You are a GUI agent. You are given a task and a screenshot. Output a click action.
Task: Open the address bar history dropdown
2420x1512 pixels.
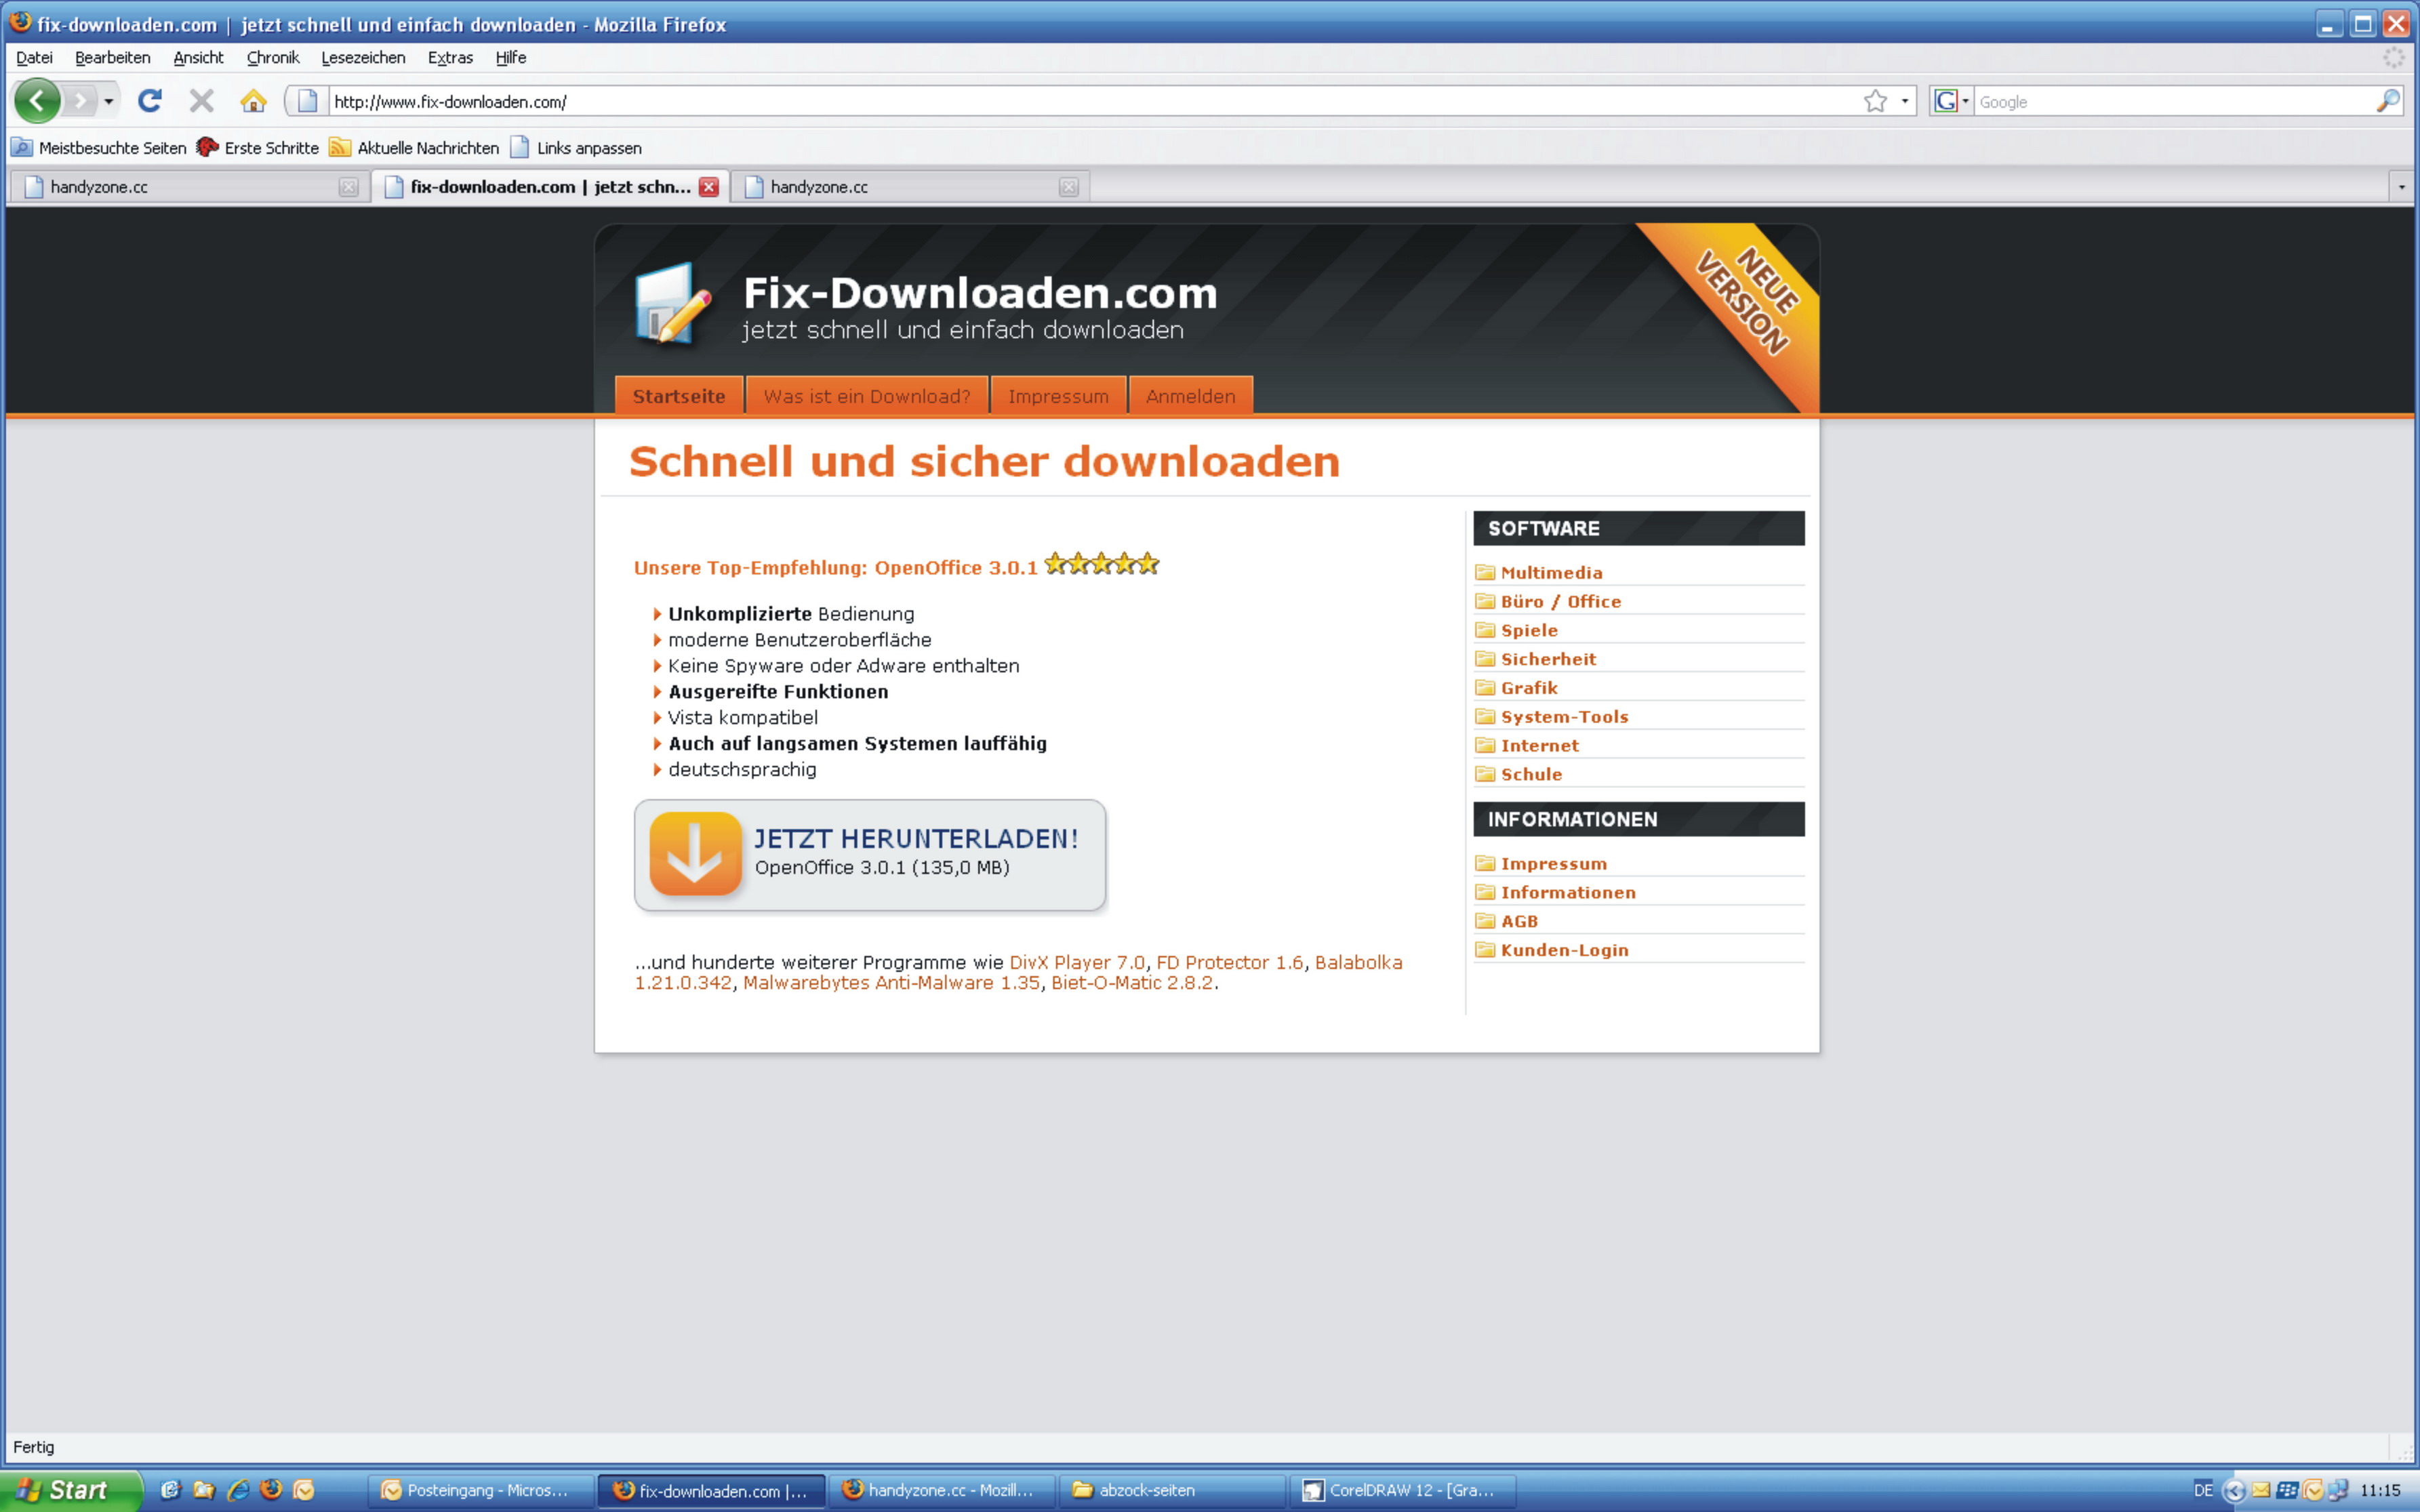[1904, 101]
